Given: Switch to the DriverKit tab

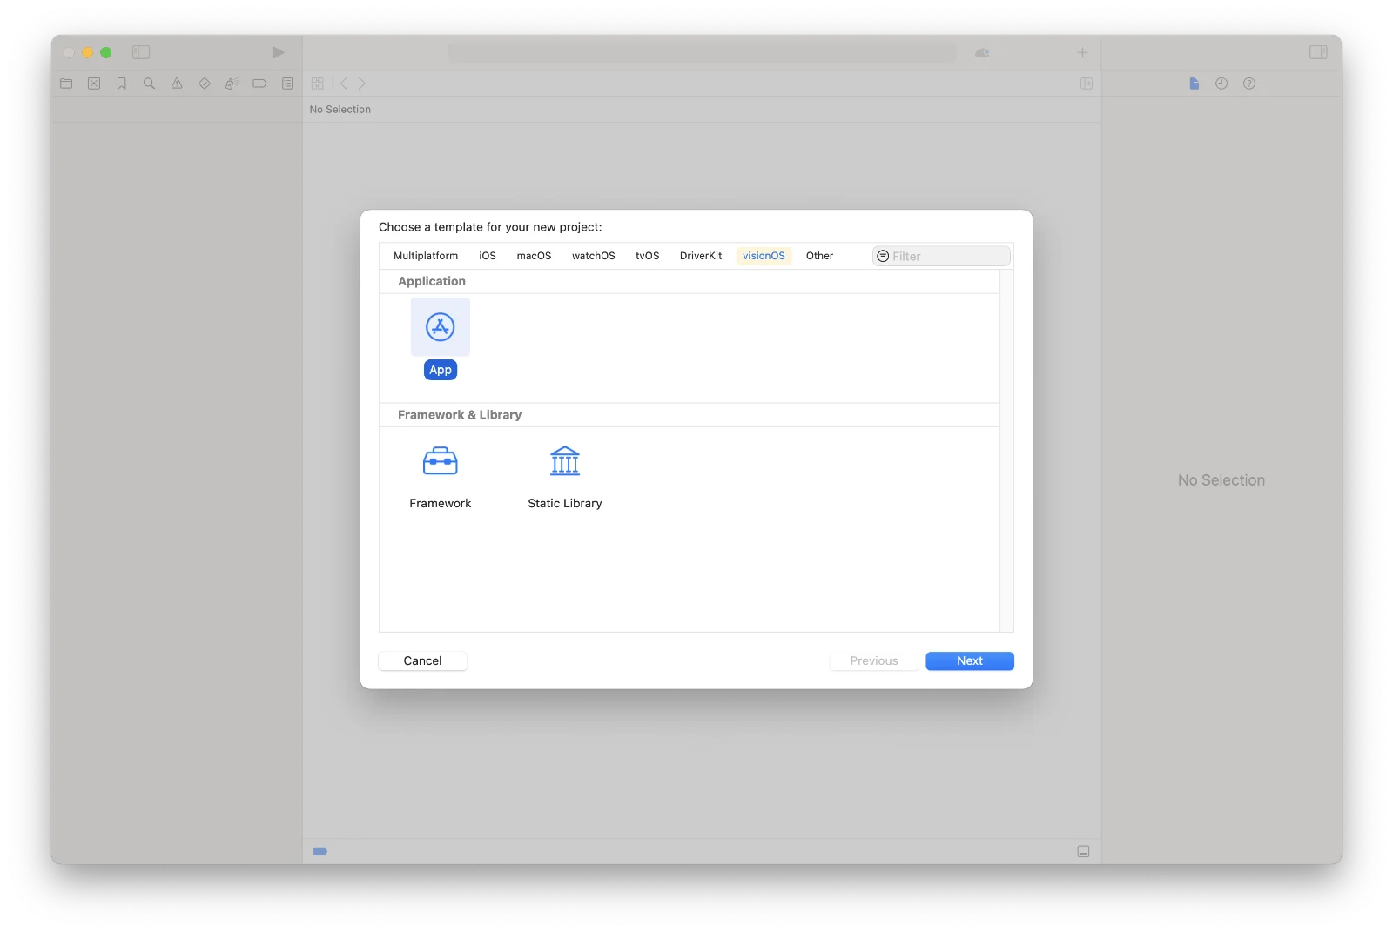Looking at the screenshot, I should point(701,256).
